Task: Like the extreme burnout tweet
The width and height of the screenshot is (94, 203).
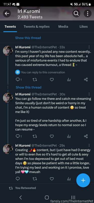Action: click(x=52, y=80)
